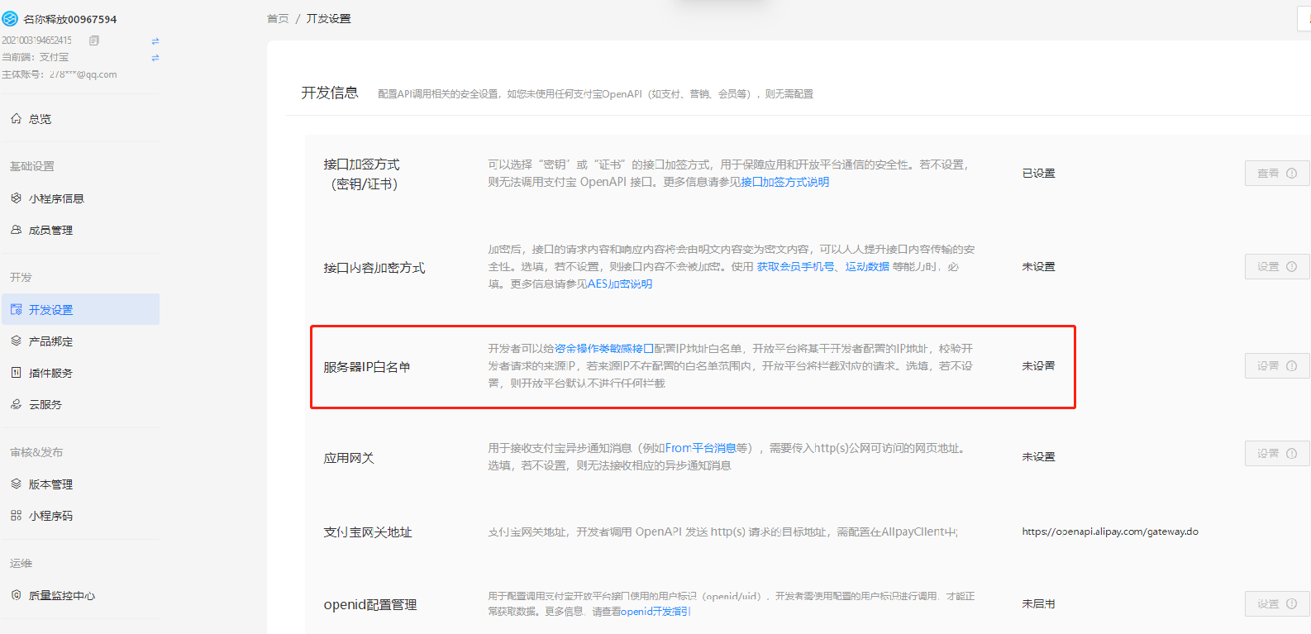Open 开发设置 in the sidebar
1311x634 pixels.
coord(50,310)
